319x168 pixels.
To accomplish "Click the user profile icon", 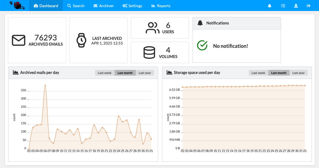I will (x=296, y=5).
